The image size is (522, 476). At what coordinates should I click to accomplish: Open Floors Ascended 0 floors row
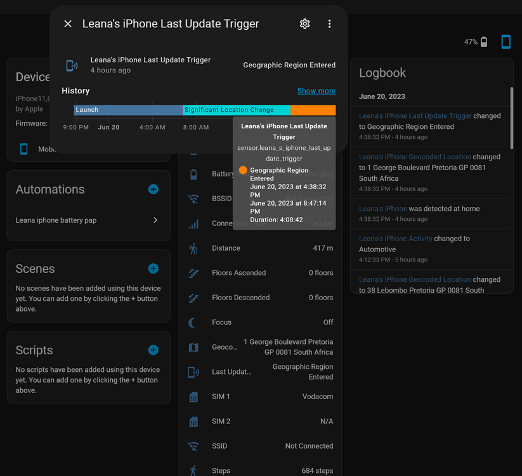(260, 273)
